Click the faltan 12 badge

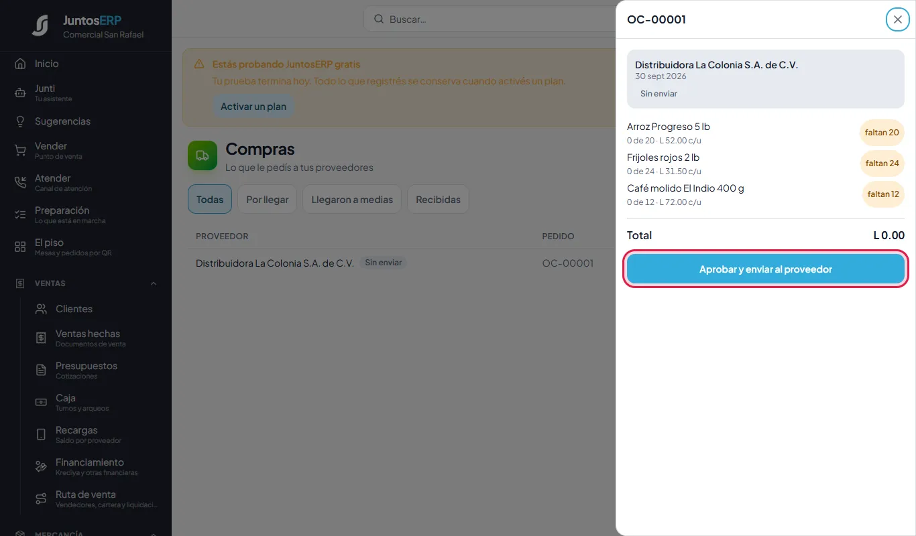point(883,194)
